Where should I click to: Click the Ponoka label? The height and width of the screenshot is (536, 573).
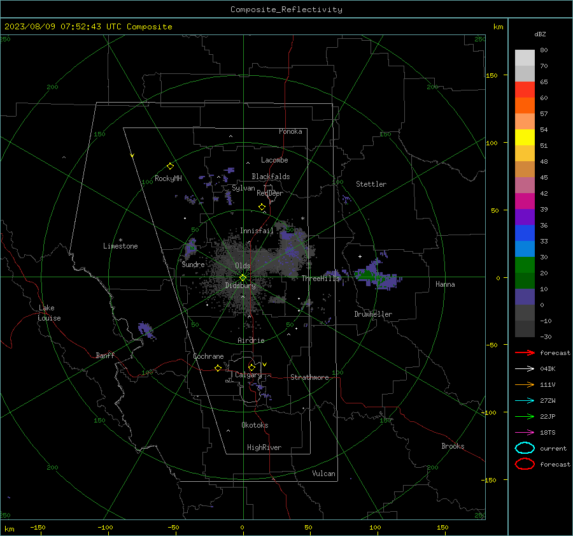click(x=290, y=131)
